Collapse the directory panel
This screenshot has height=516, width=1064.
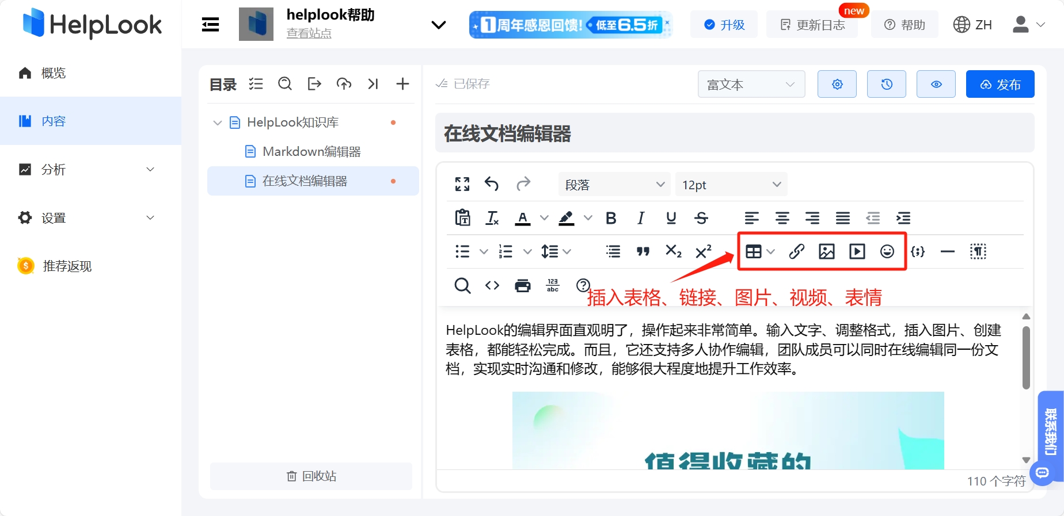(373, 84)
